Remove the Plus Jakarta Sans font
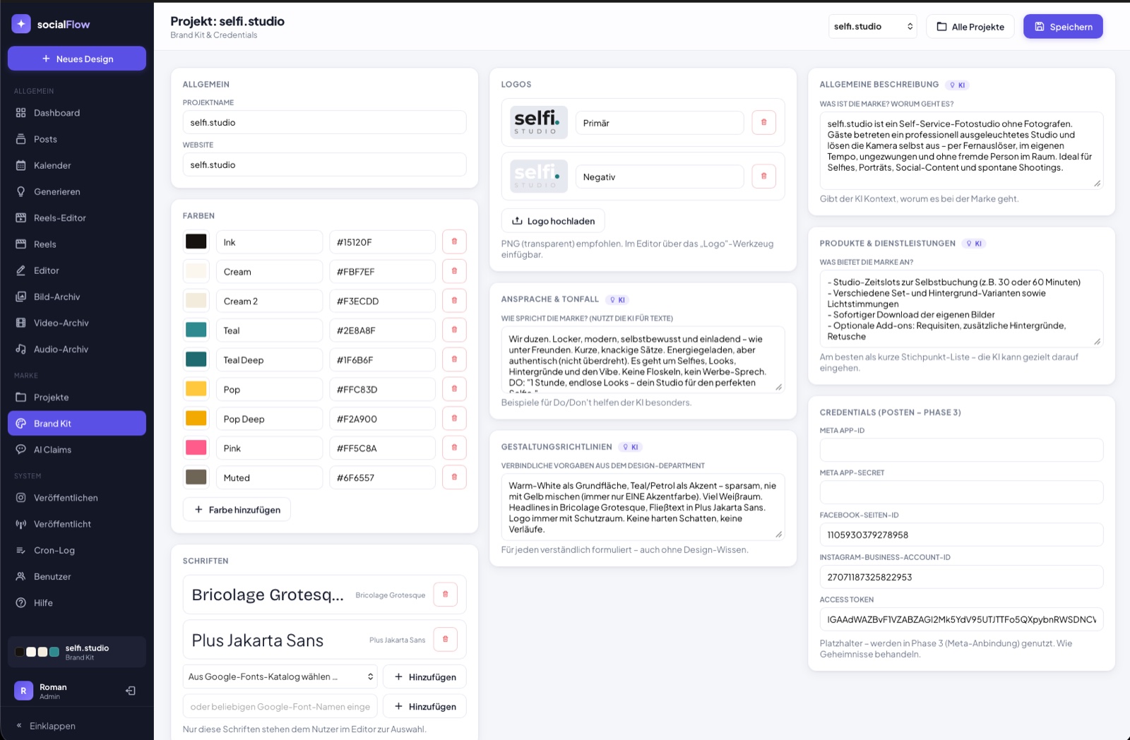1130x740 pixels. click(x=445, y=640)
